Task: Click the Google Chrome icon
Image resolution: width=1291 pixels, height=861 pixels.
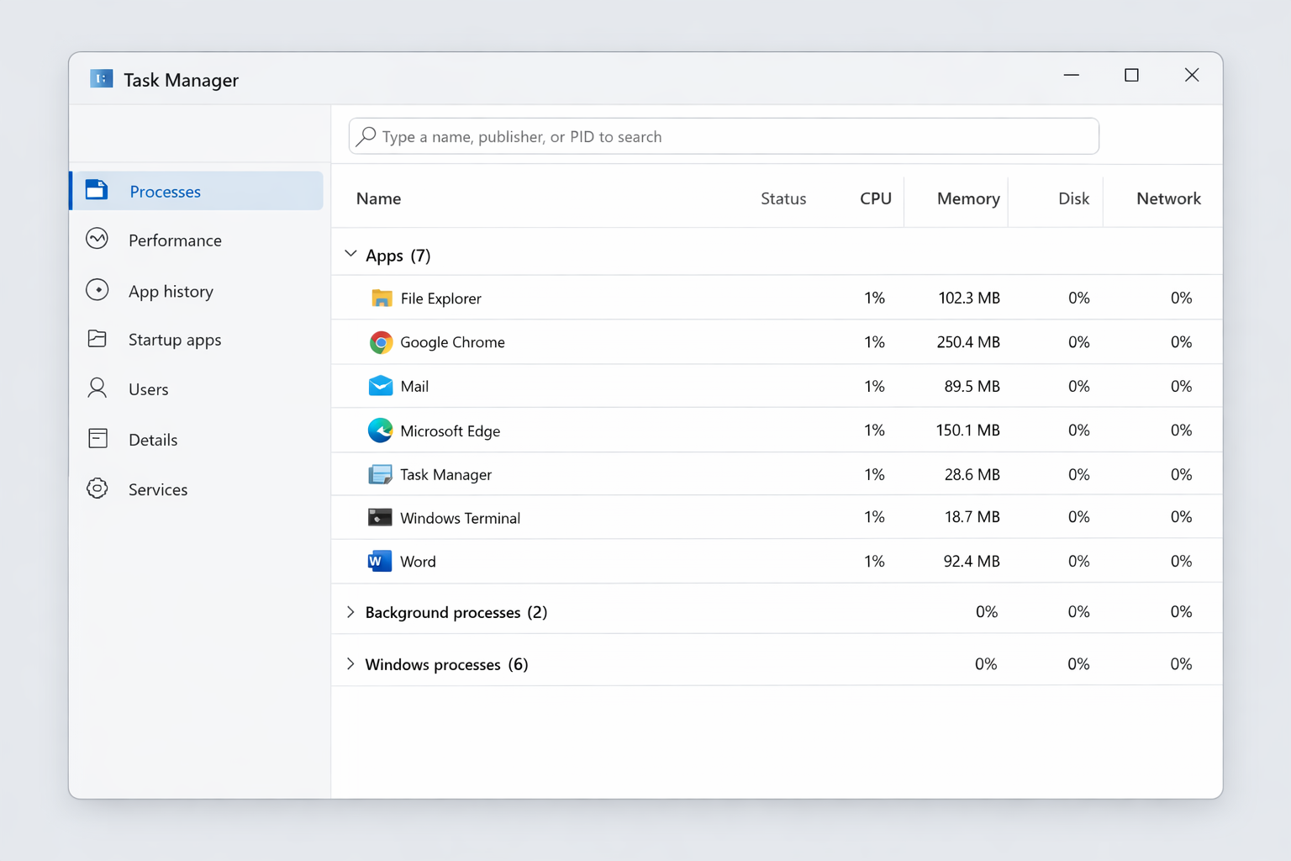Action: [381, 342]
